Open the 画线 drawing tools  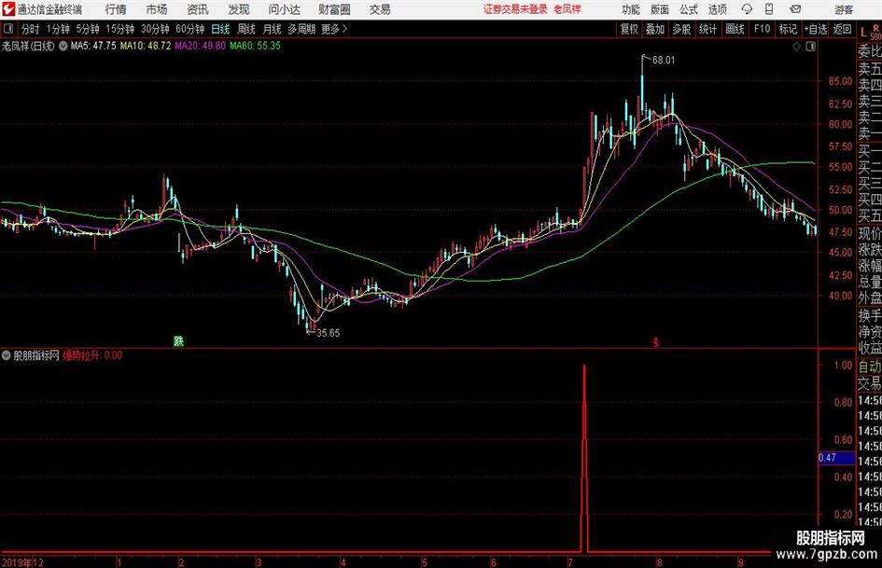(735, 29)
